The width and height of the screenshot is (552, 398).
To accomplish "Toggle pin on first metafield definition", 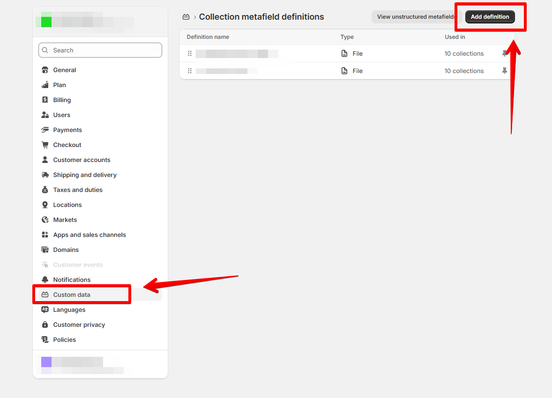I will (x=504, y=54).
